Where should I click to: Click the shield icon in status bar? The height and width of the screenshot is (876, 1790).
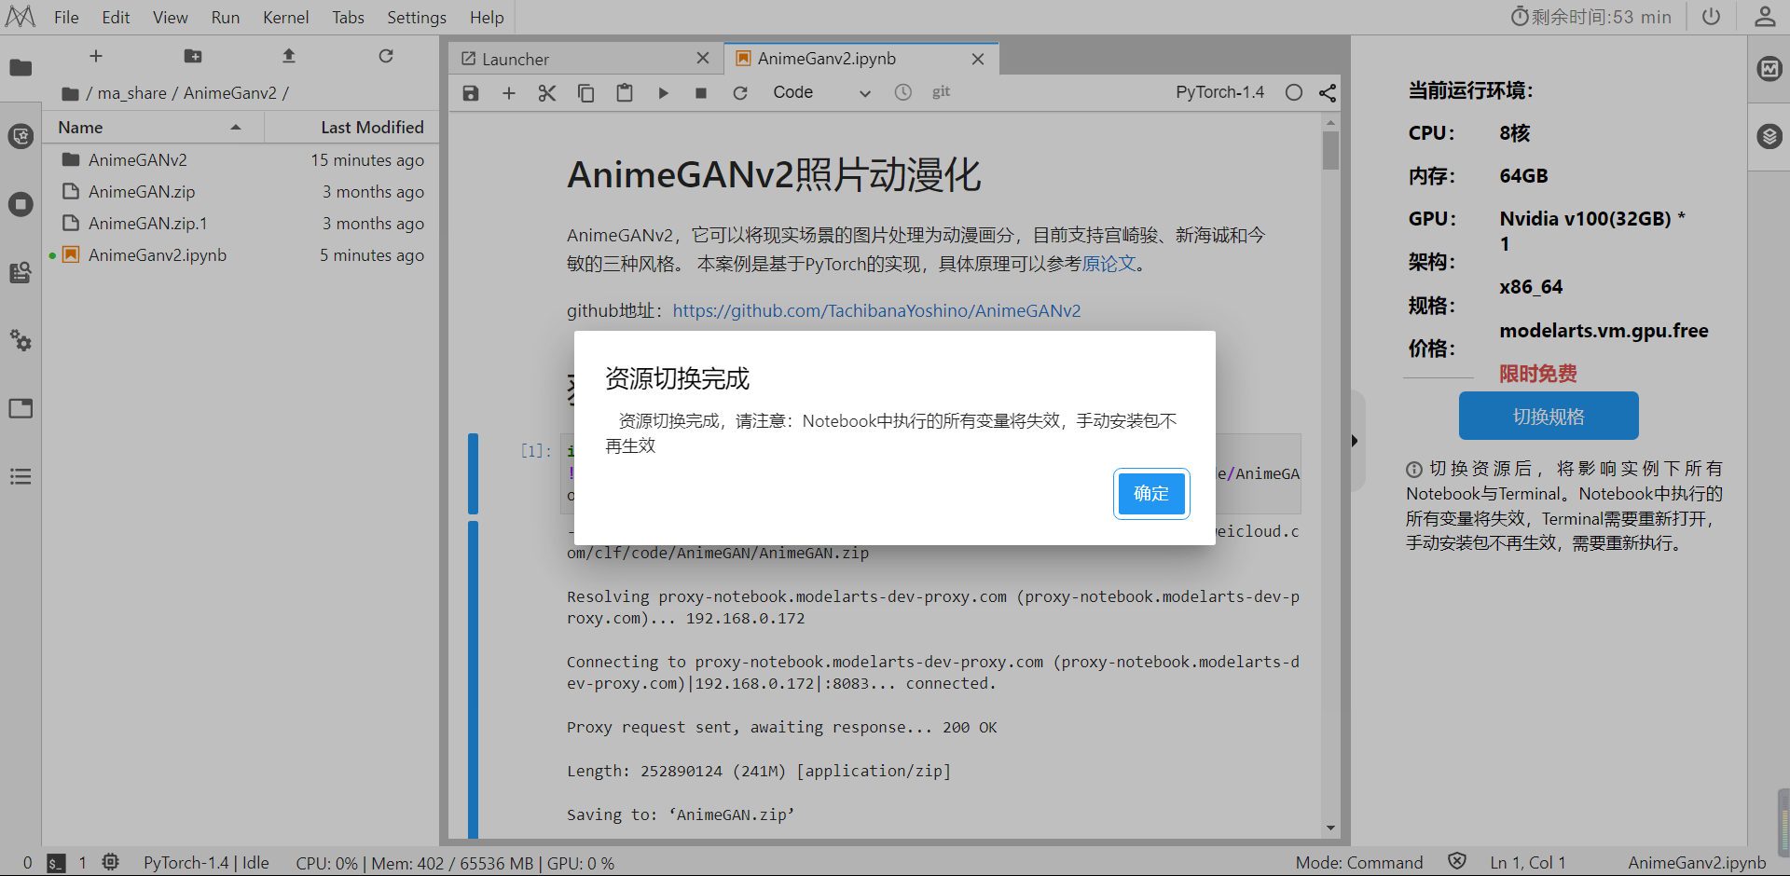1457,862
